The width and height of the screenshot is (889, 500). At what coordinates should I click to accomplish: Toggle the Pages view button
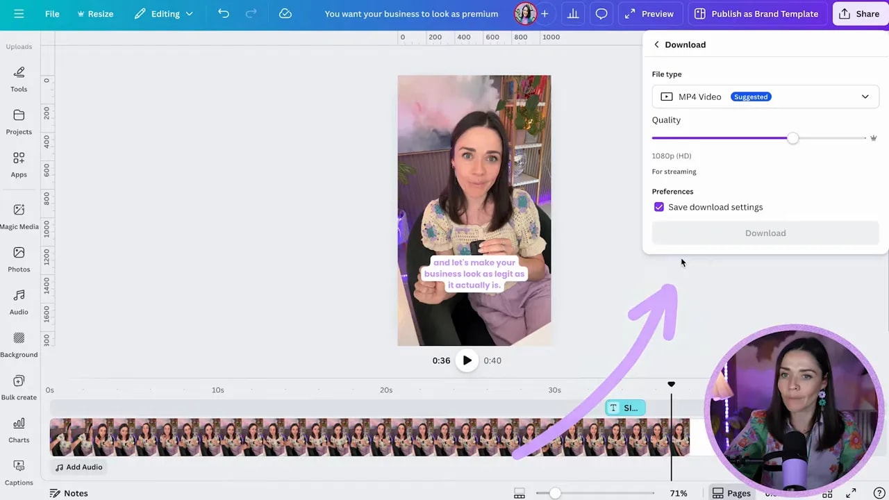(731, 493)
